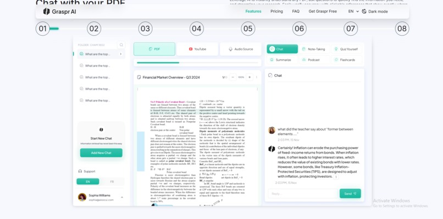443x219 pixels.
Task: Open the Podcast tab
Action: coord(314,60)
